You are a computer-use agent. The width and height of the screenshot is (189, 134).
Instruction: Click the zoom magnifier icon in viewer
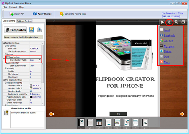(x=176, y=22)
